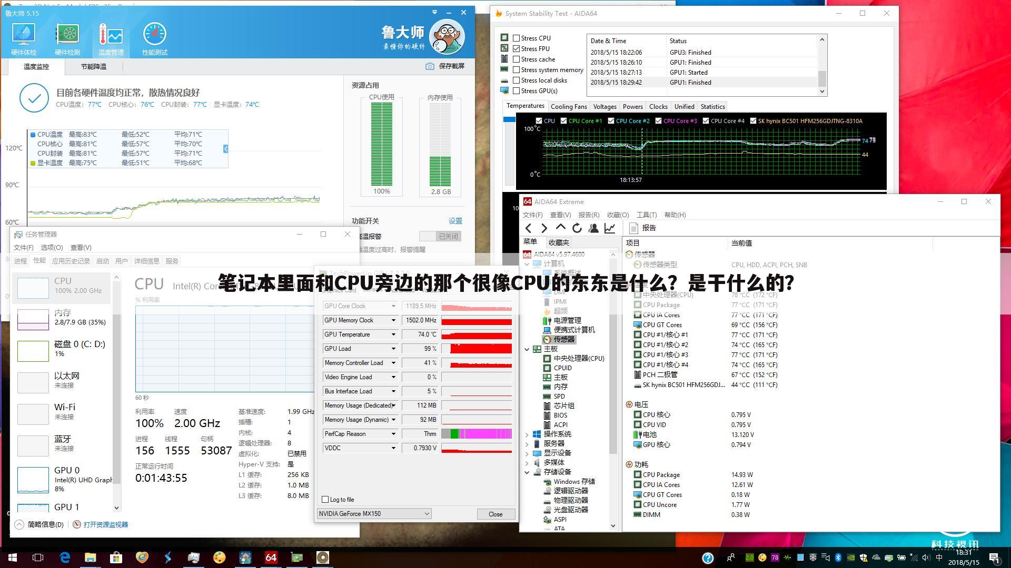The width and height of the screenshot is (1011, 568).
Task: Open GPU Temperature dropdown
Action: 393,334
